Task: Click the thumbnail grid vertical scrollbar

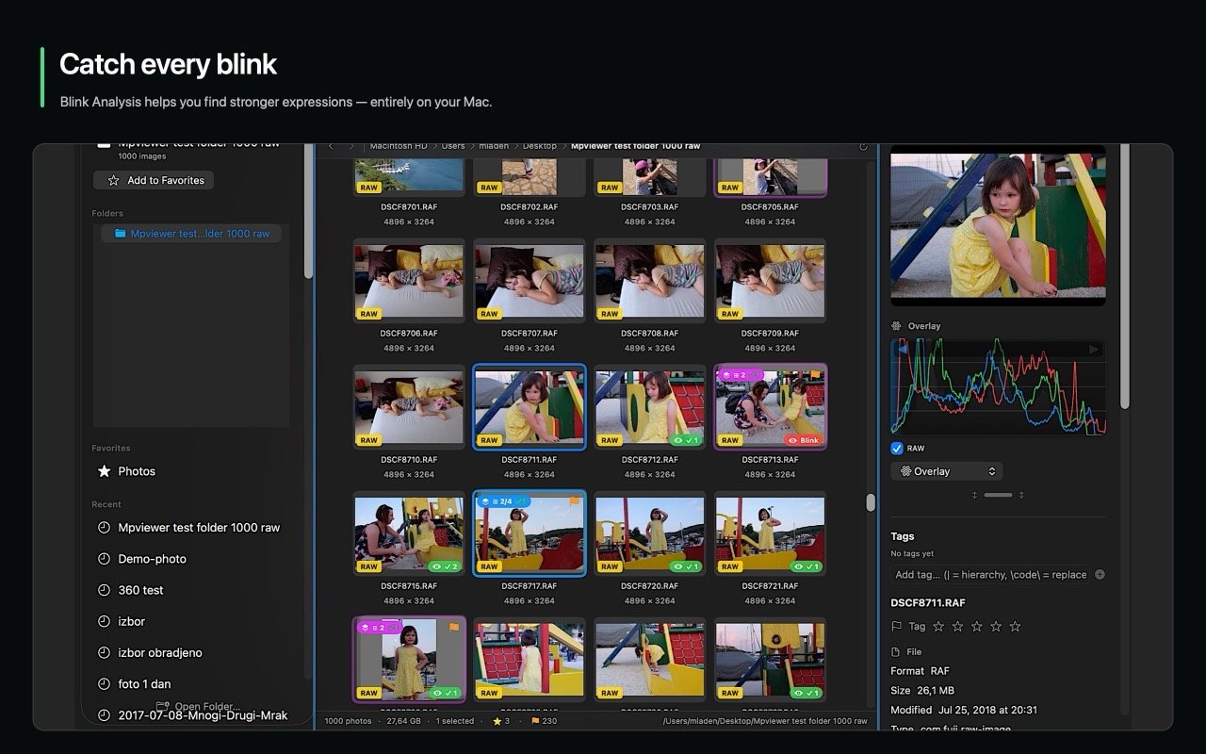Action: 871,502
